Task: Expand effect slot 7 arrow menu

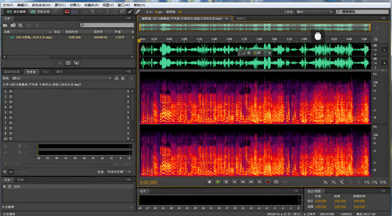Action: tap(128, 123)
